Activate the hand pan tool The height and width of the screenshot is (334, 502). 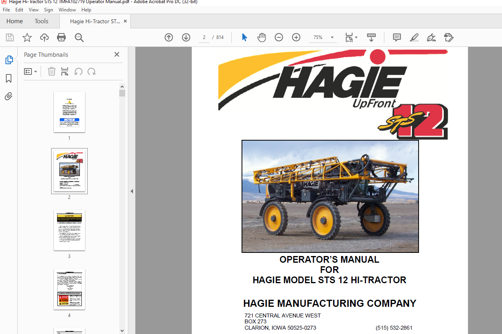(x=262, y=37)
